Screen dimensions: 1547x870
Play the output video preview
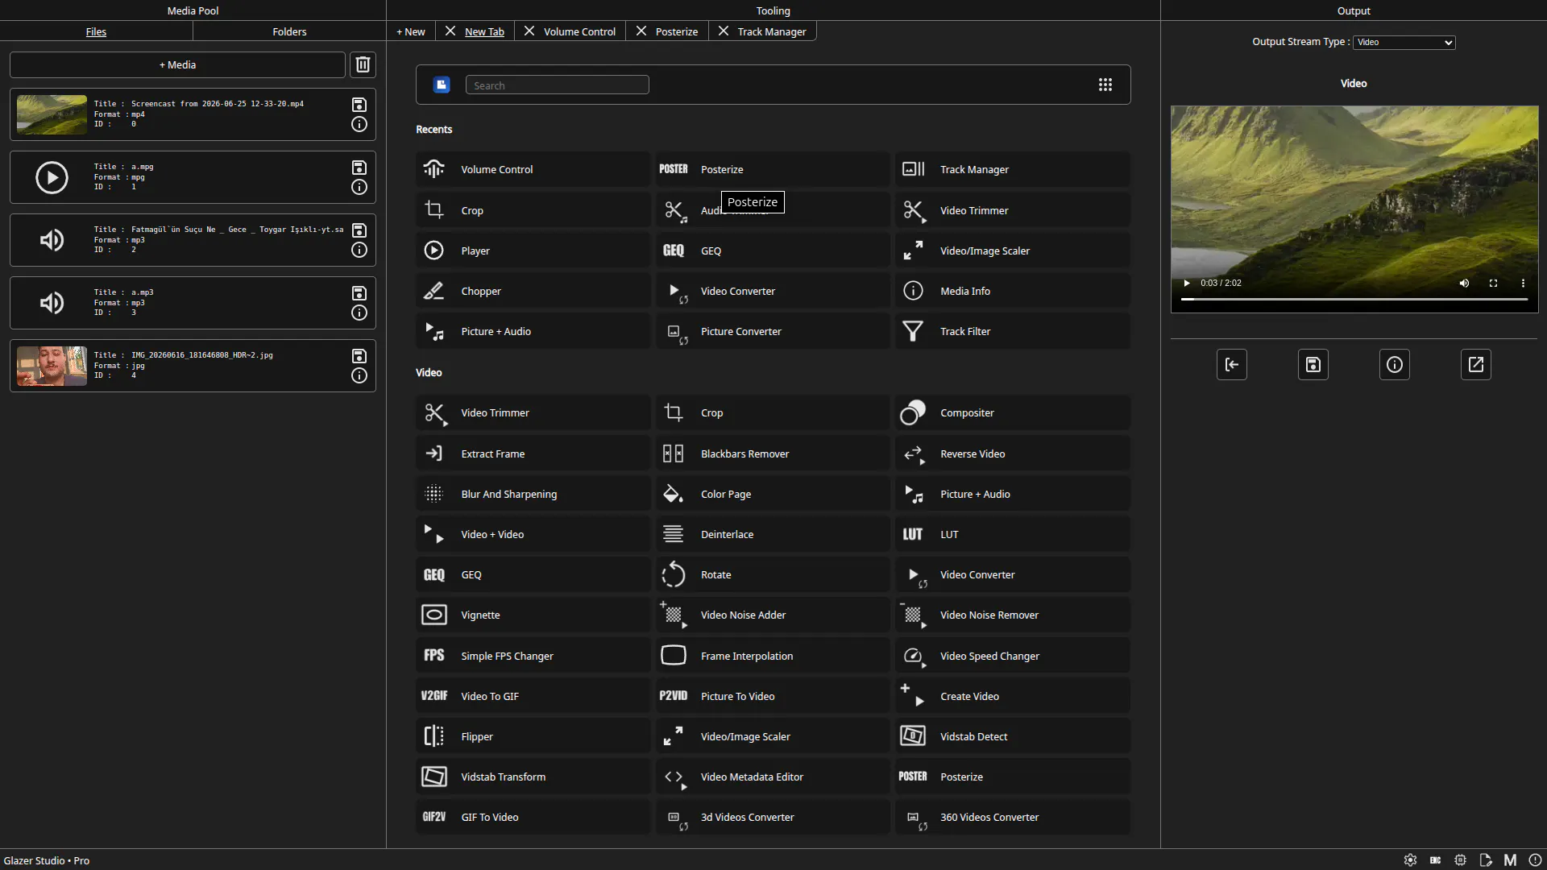click(x=1186, y=283)
